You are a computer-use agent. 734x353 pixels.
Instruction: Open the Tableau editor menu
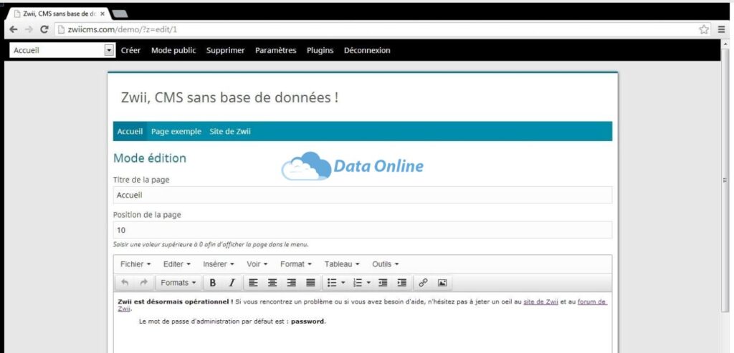click(342, 264)
